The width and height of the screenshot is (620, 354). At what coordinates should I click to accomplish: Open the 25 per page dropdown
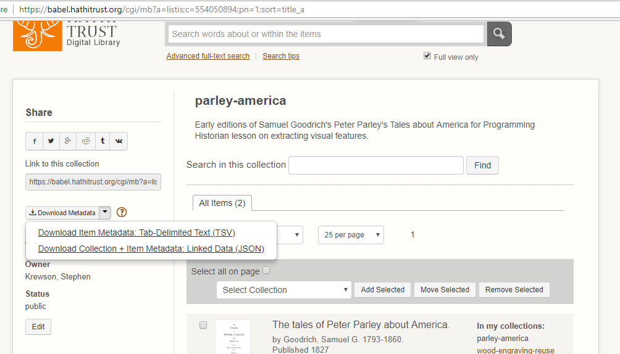(350, 235)
